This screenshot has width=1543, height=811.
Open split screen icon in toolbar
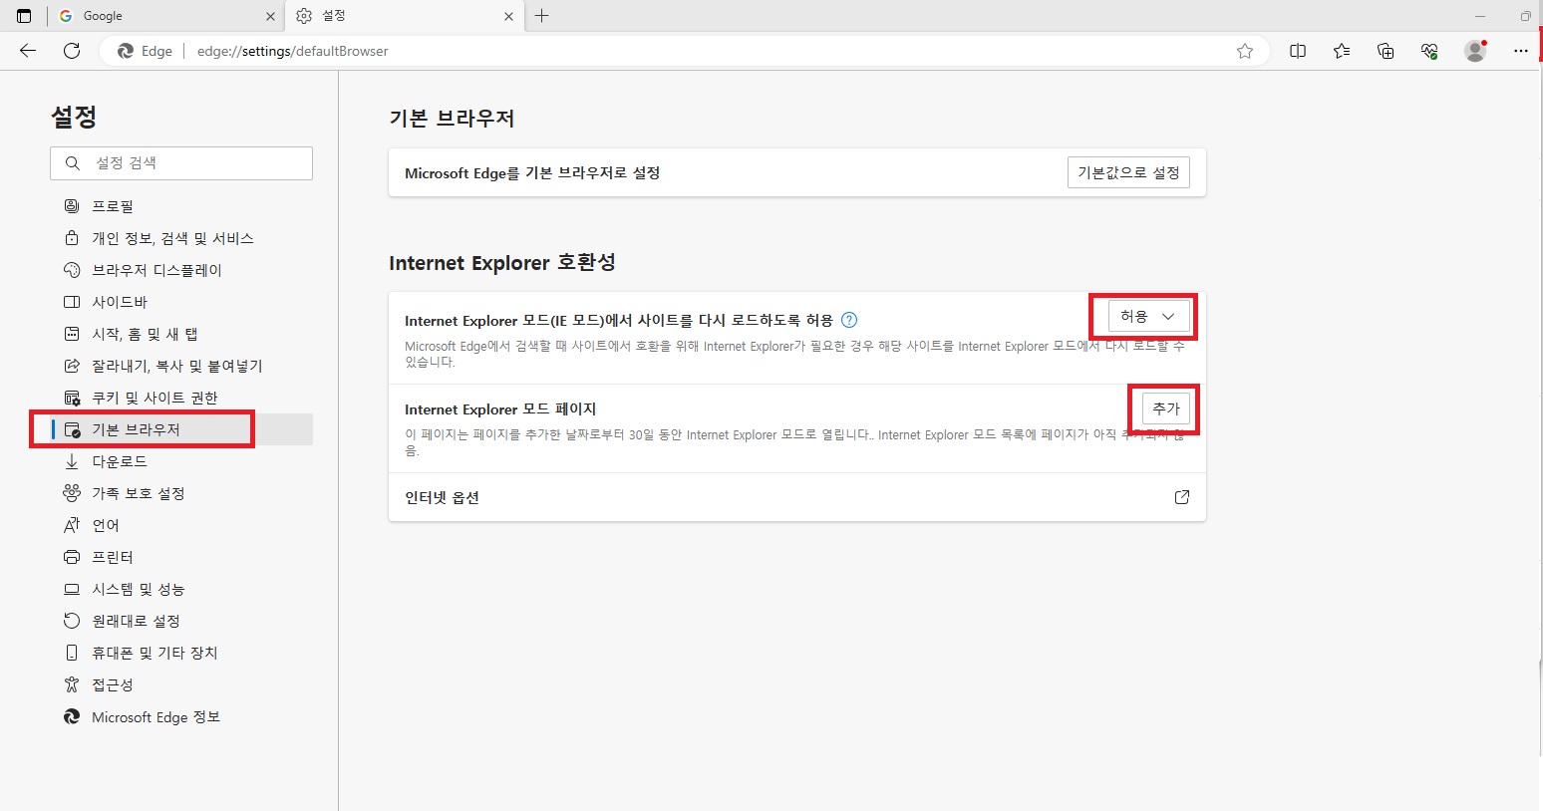point(1298,51)
